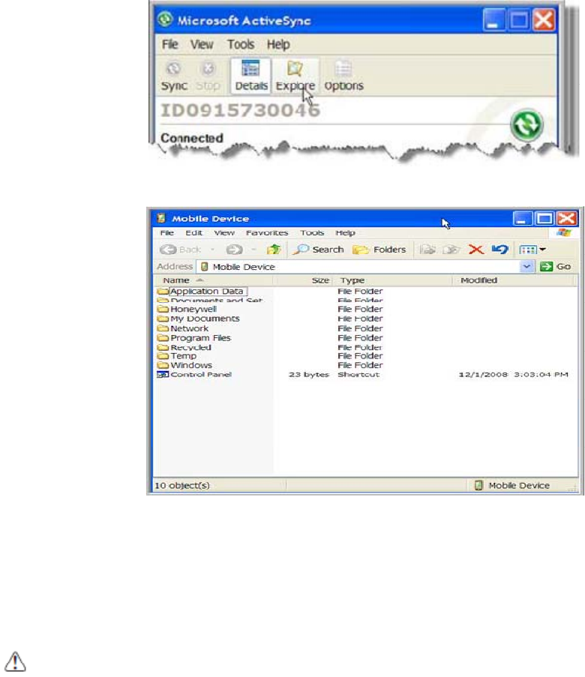Screen dimensions: 585x677
Task: Open ActiveSync File menu
Action: [x=169, y=44]
